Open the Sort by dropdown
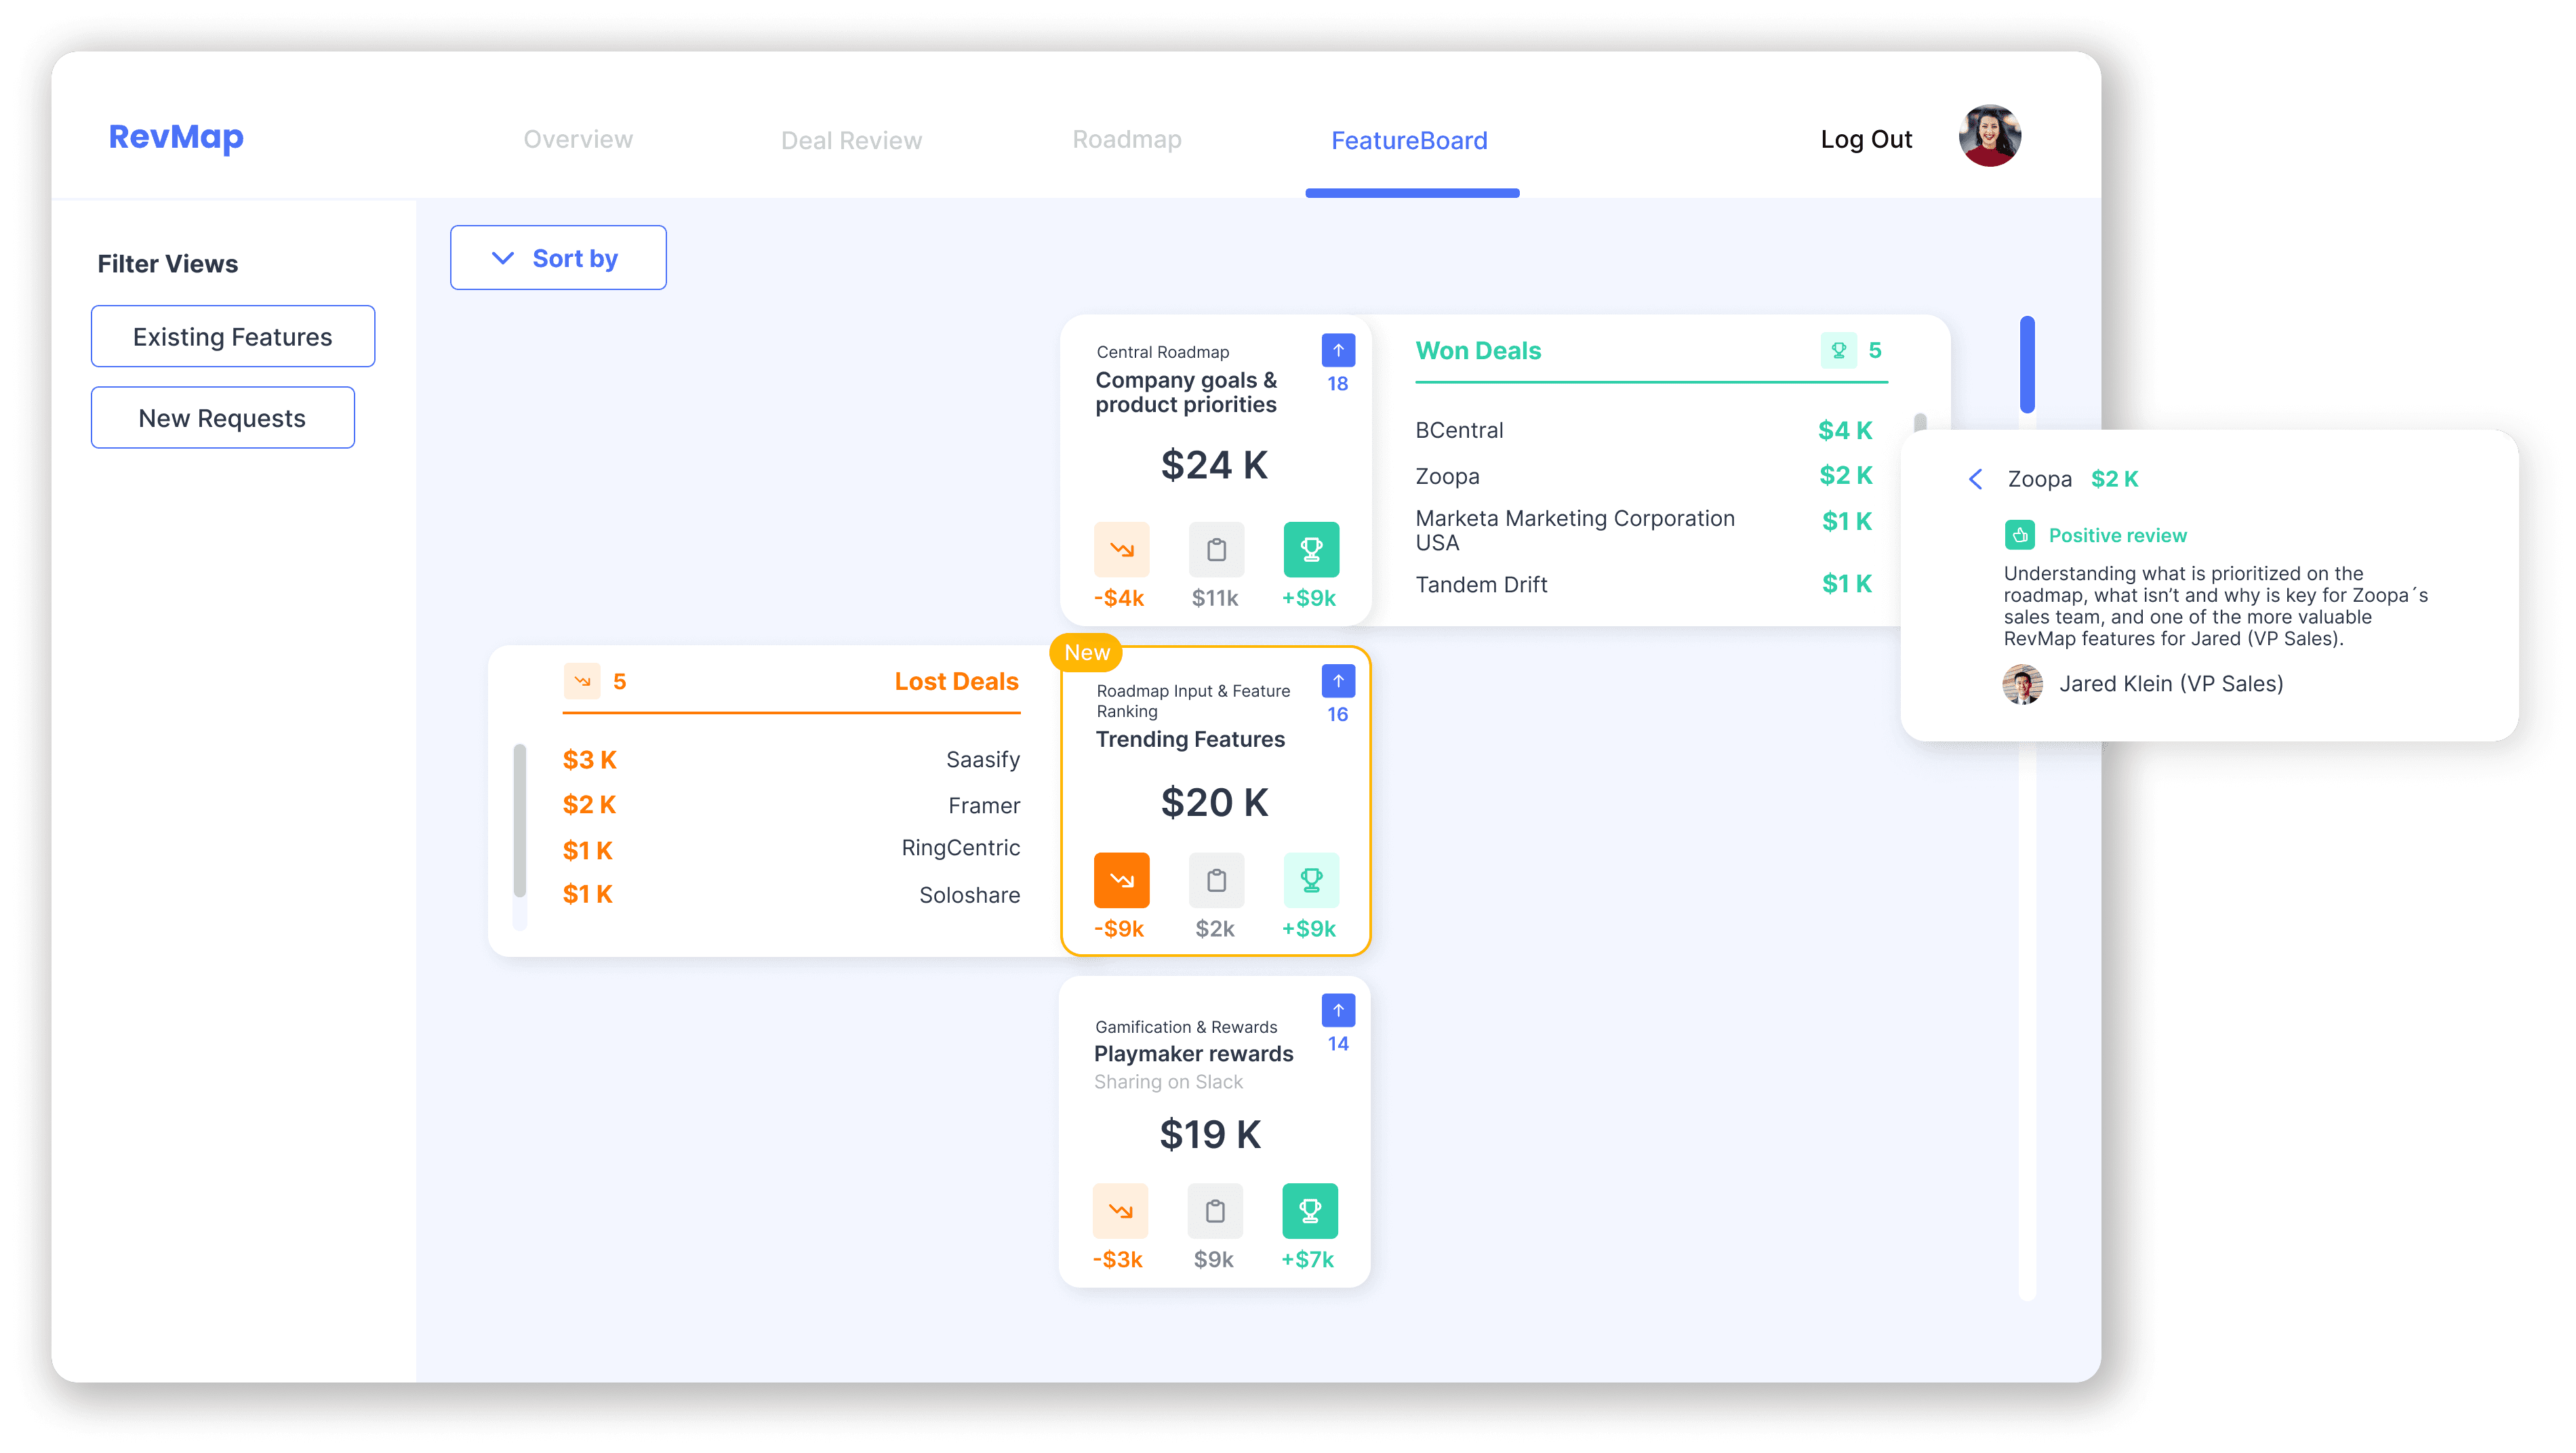 point(557,258)
